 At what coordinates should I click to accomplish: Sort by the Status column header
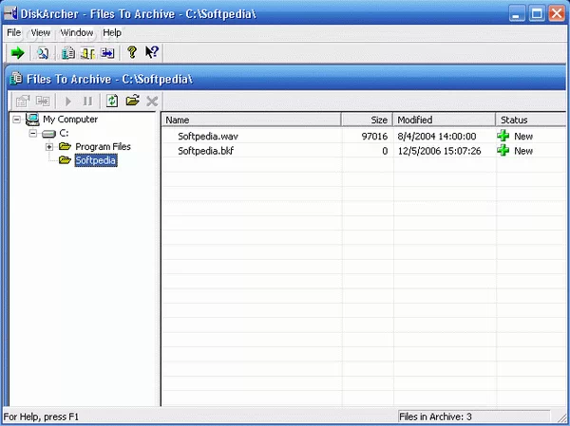click(531, 120)
